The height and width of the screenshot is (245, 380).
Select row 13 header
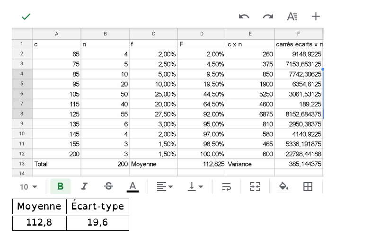point(22,164)
